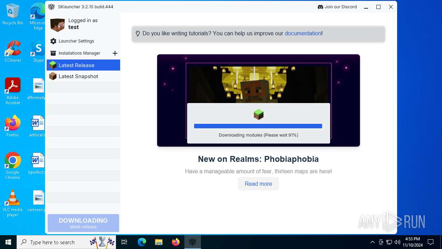This screenshot has width=442, height=249.
Task: Open Edge from the taskbar
Action: [x=142, y=242]
